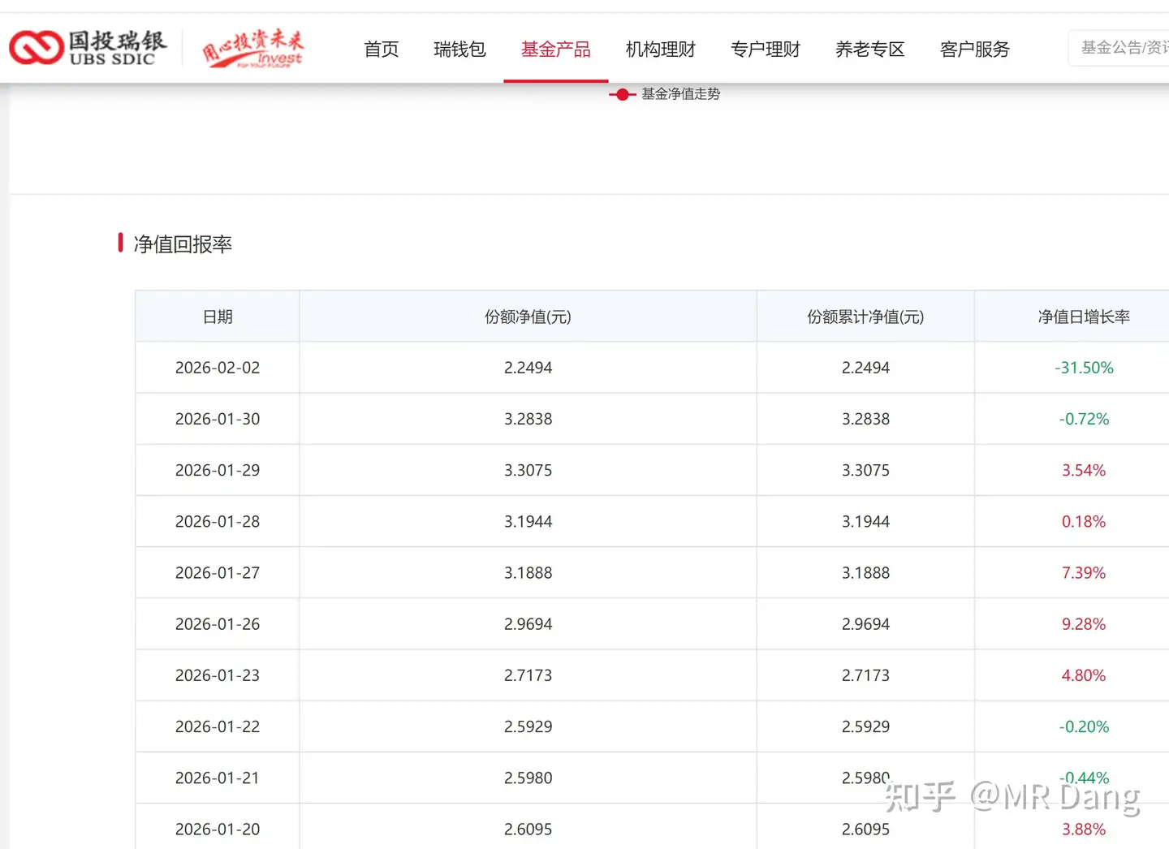Image resolution: width=1169 pixels, height=849 pixels.
Task: Go to the 机构理财 menu
Action: tap(660, 50)
